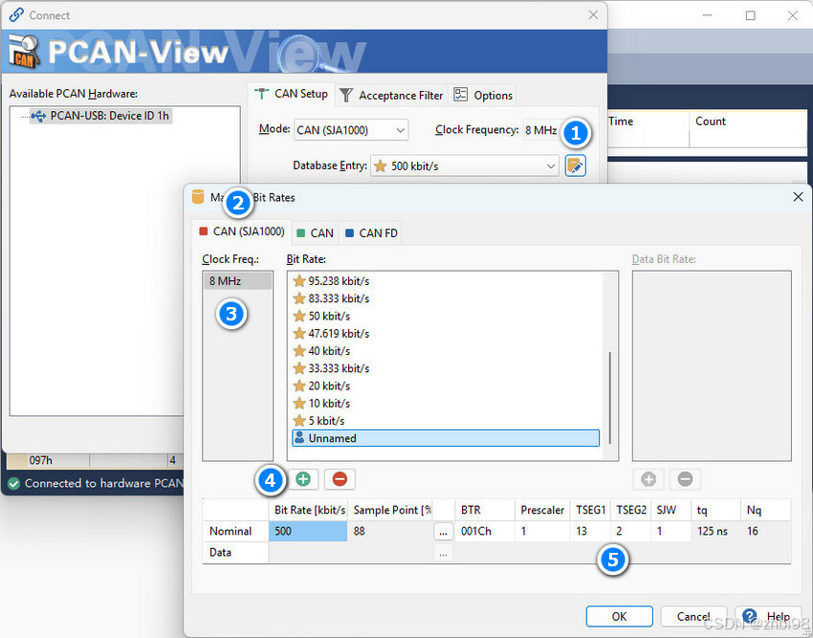Click the Nq value 16
This screenshot has width=813, height=638.
click(x=753, y=531)
